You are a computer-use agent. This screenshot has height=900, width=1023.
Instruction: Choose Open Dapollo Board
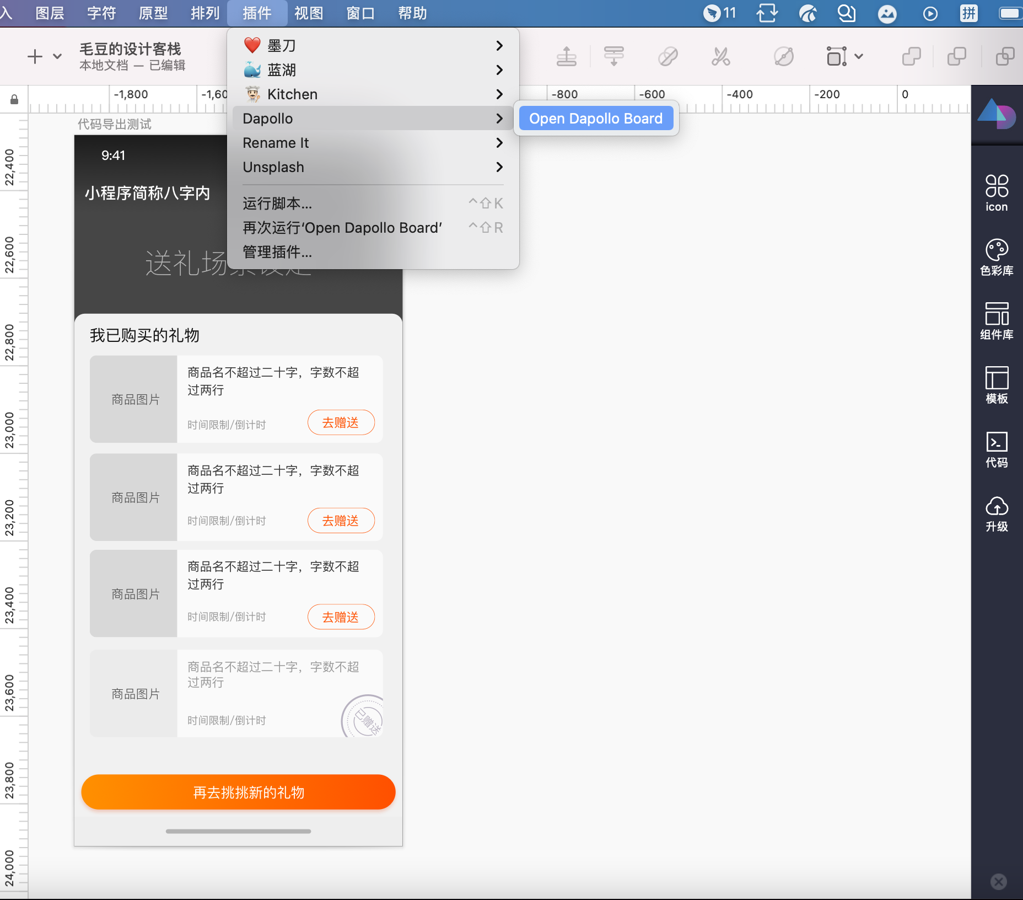click(596, 119)
